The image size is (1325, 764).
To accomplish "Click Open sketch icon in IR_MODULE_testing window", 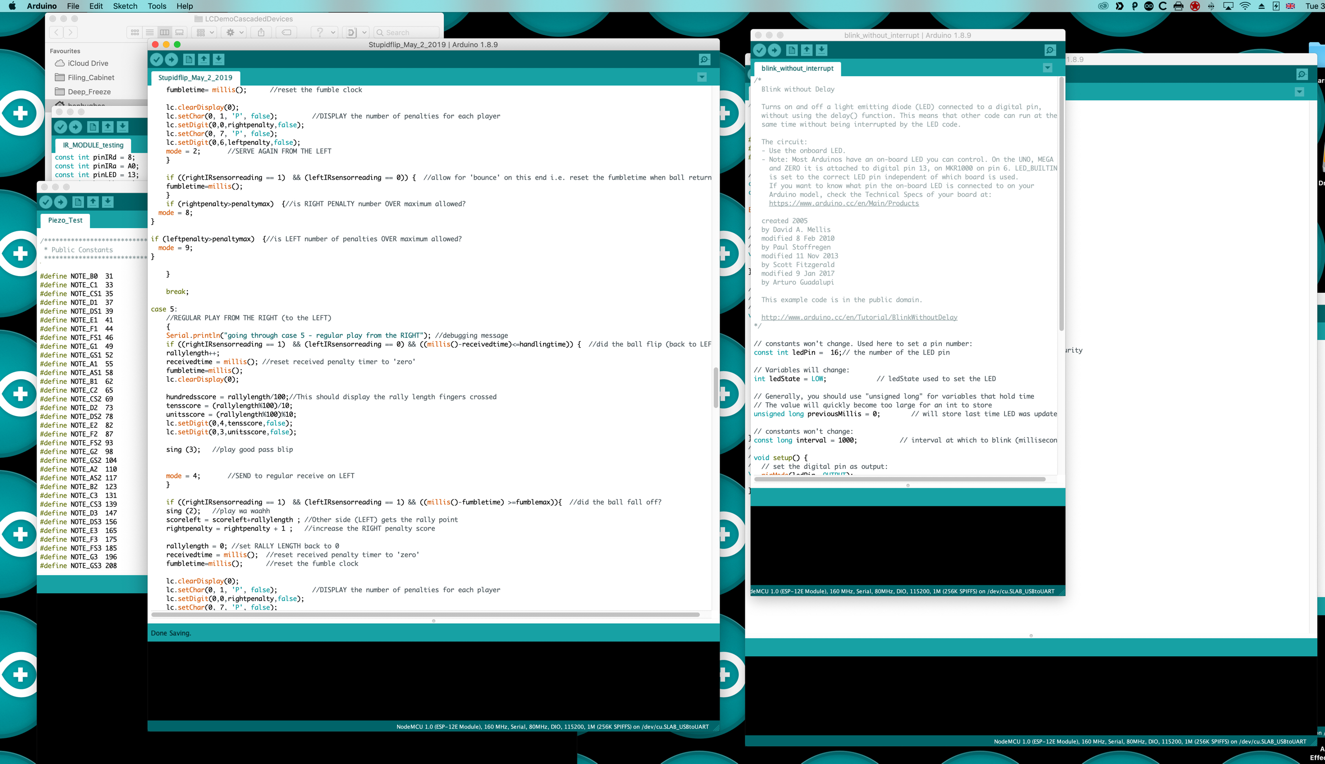I will [x=107, y=127].
